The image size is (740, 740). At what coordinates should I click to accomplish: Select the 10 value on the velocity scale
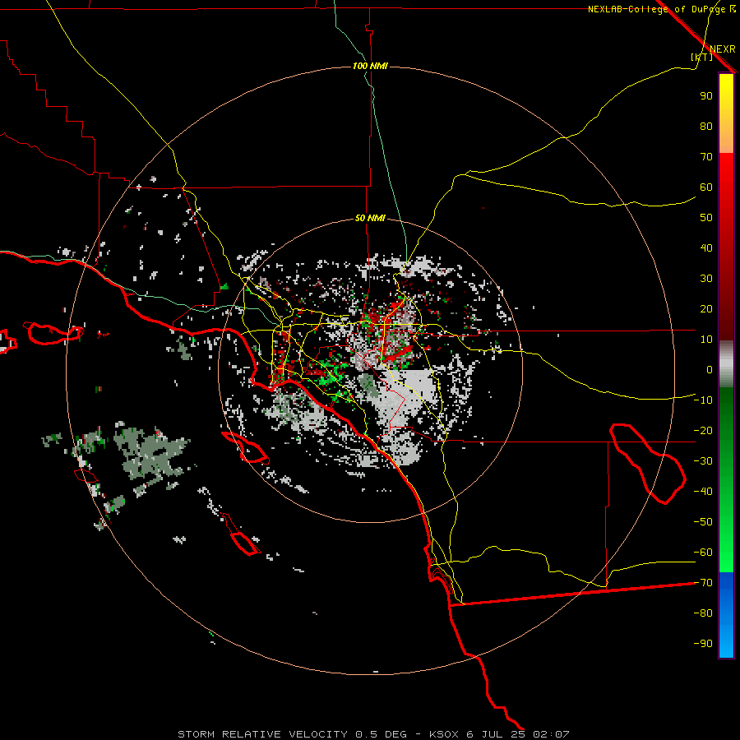(706, 340)
